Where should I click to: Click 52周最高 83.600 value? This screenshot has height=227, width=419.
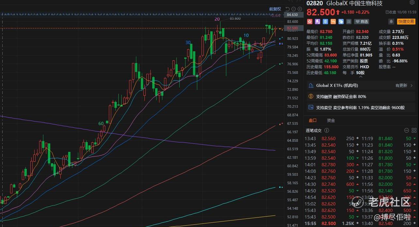tap(331, 55)
